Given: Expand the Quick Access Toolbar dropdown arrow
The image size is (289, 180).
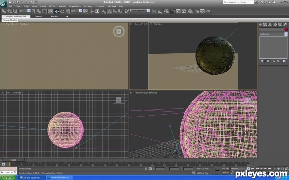Looking at the screenshot, I should (x=36, y=2).
